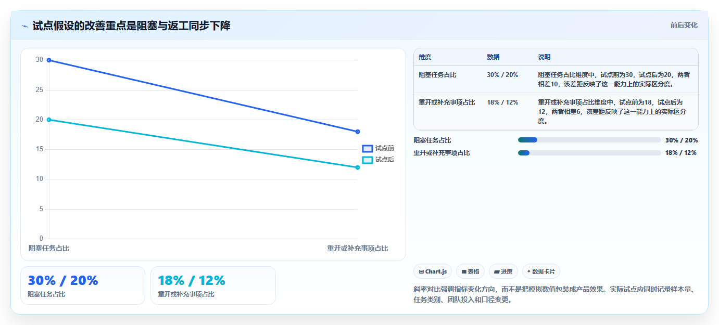Click the 18% / 12% data card
Viewport: 719px width, 325px height.
pos(213,285)
